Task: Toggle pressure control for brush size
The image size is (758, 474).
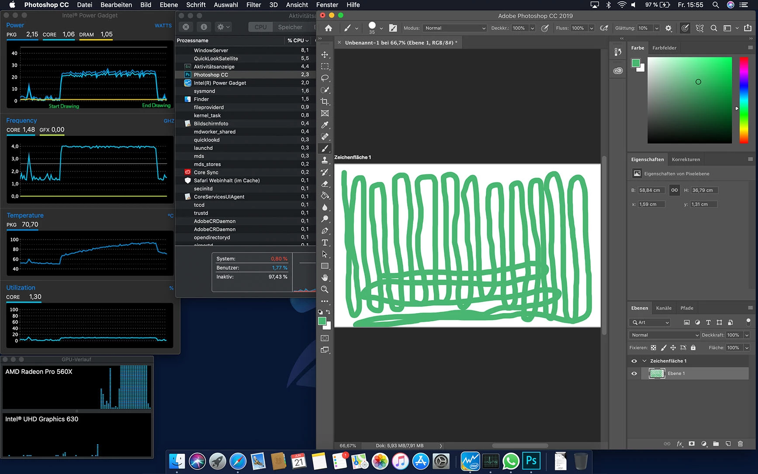Action: (x=685, y=28)
